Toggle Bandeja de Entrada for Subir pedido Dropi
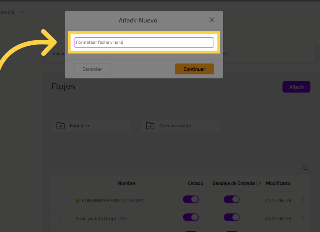This screenshot has width=320, height=232. coord(232,217)
